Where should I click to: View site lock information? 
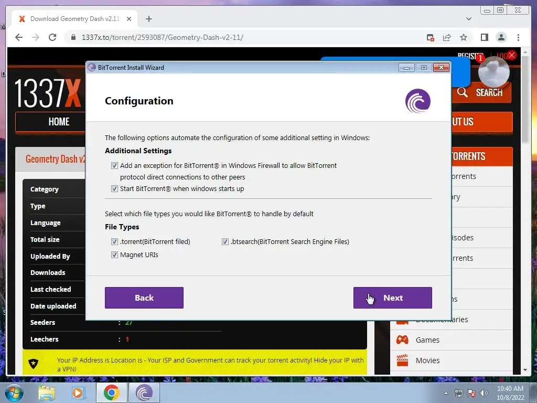pyautogui.click(x=73, y=37)
